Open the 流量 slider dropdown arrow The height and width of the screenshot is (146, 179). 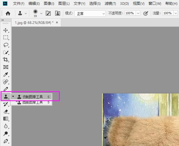pyautogui.click(x=176, y=13)
